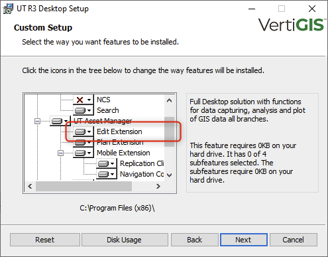This screenshot has width=328, height=257.
Task: Click Next to continue setup
Action: click(244, 240)
